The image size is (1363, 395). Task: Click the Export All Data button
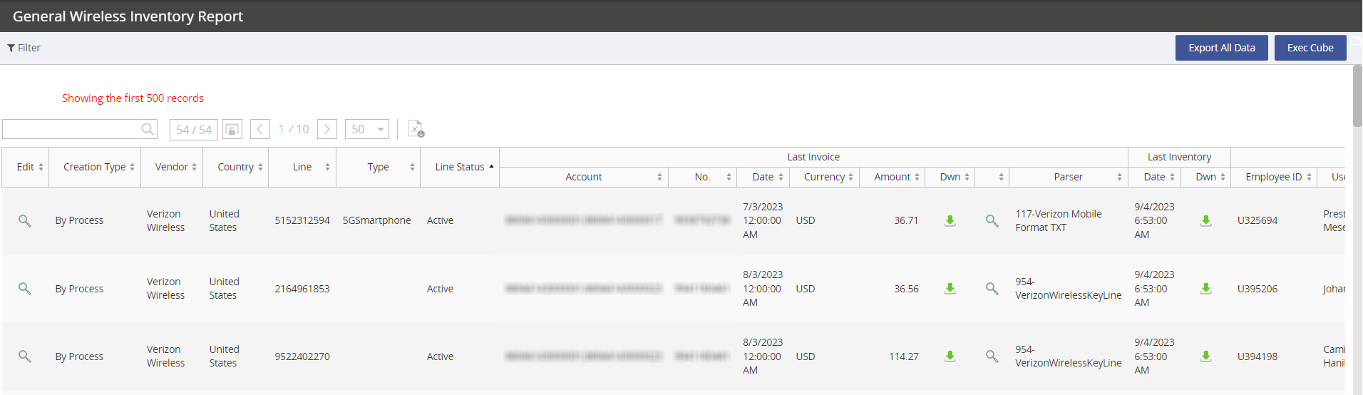pos(1221,48)
